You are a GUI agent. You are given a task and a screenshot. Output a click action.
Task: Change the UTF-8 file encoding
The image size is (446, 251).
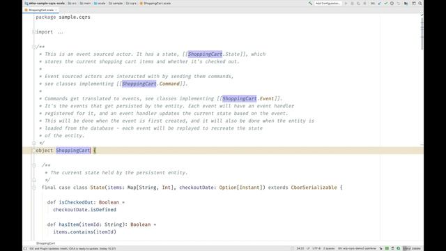316,248
